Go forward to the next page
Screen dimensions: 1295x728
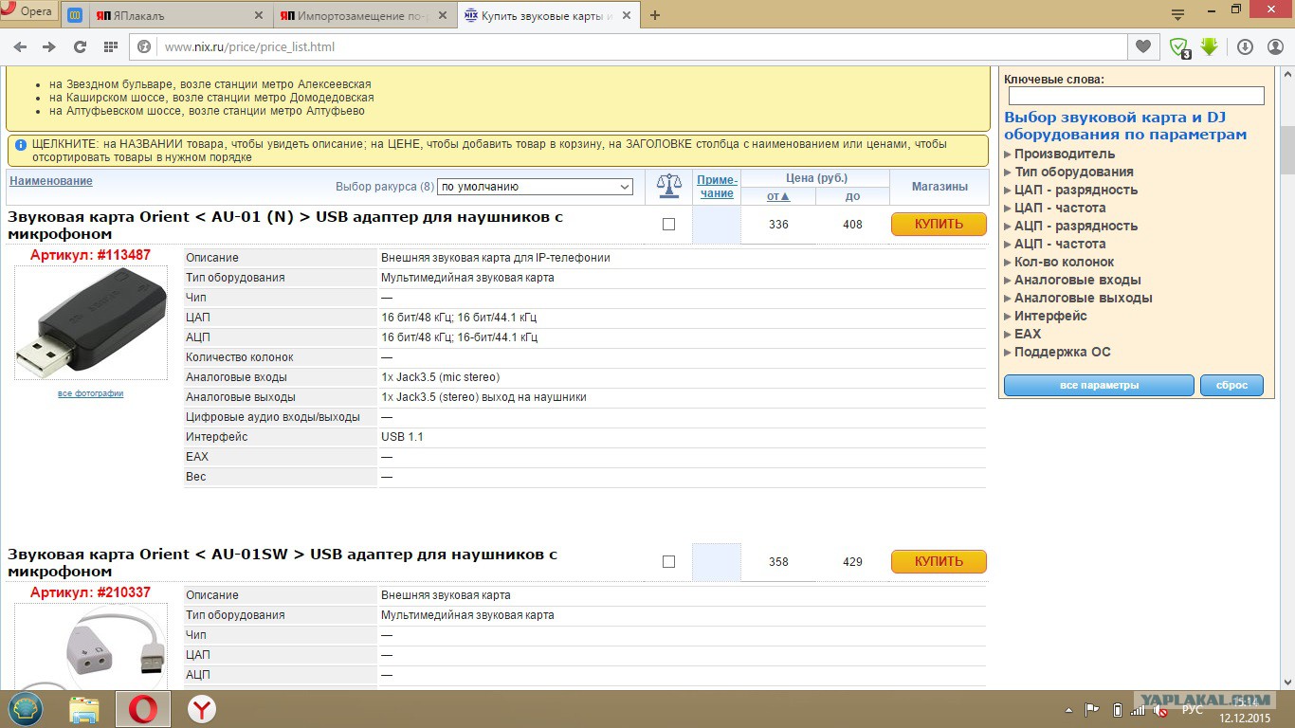(x=49, y=46)
